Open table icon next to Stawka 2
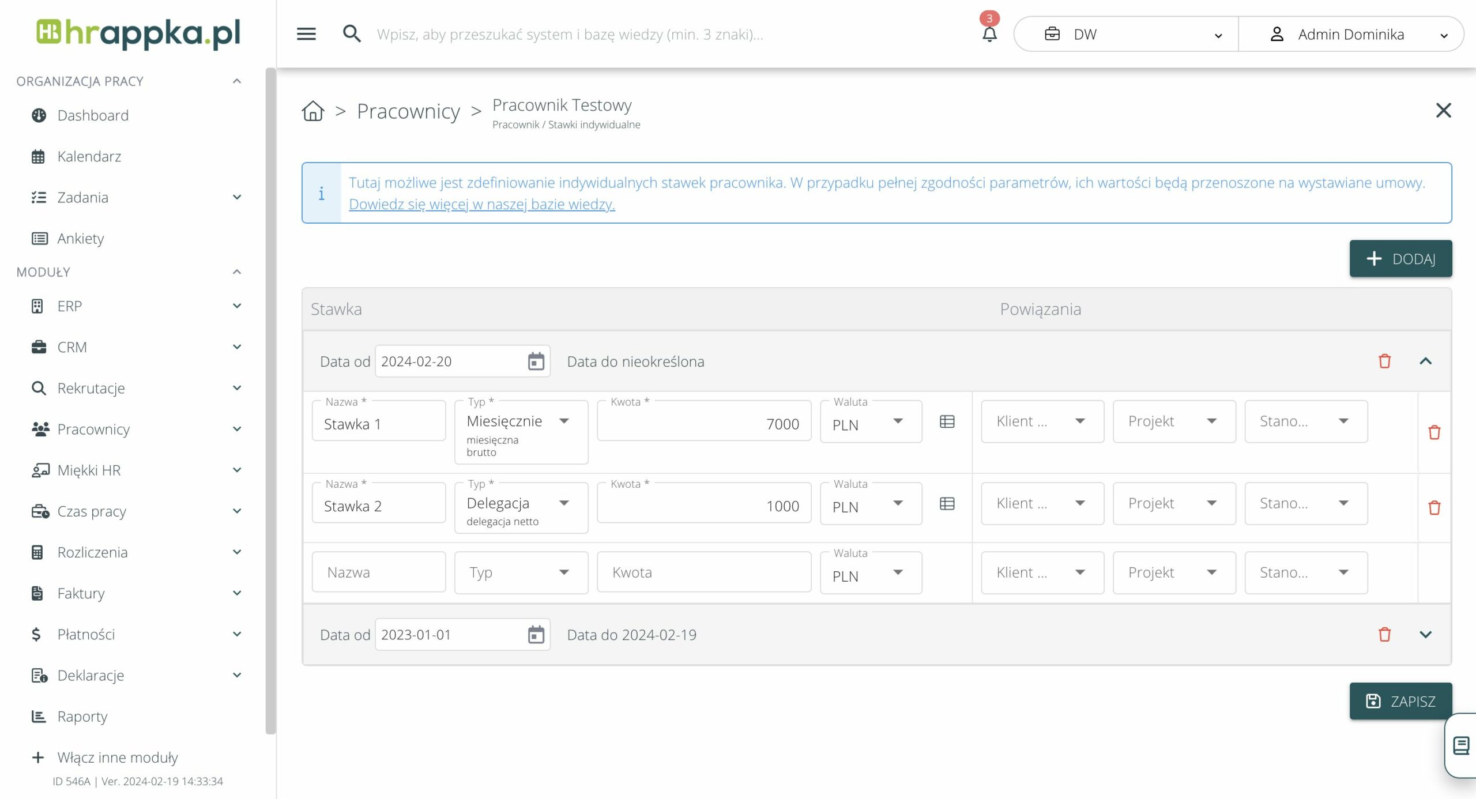1476x799 pixels. click(947, 504)
